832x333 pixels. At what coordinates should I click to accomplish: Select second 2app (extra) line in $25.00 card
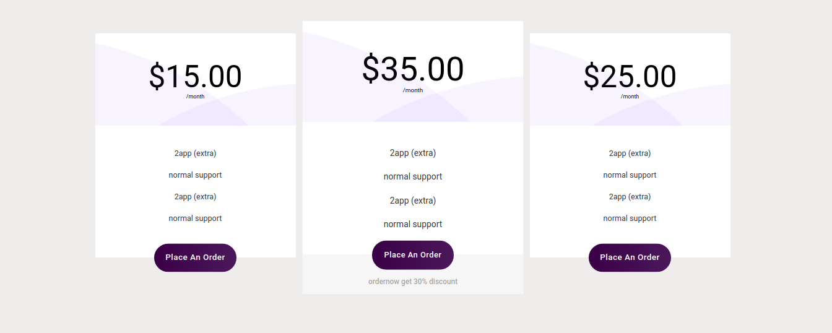click(x=630, y=197)
